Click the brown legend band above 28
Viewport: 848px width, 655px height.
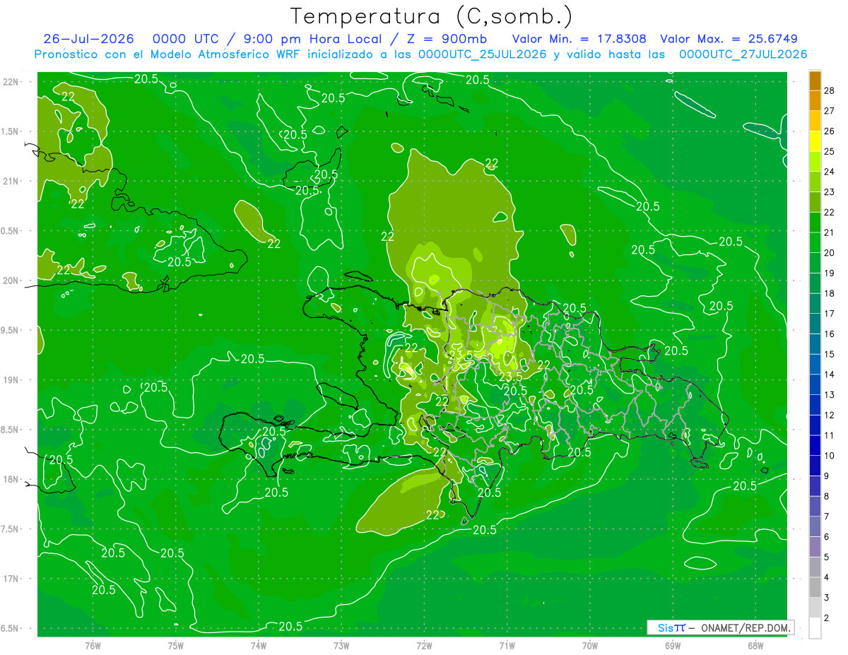tap(815, 80)
